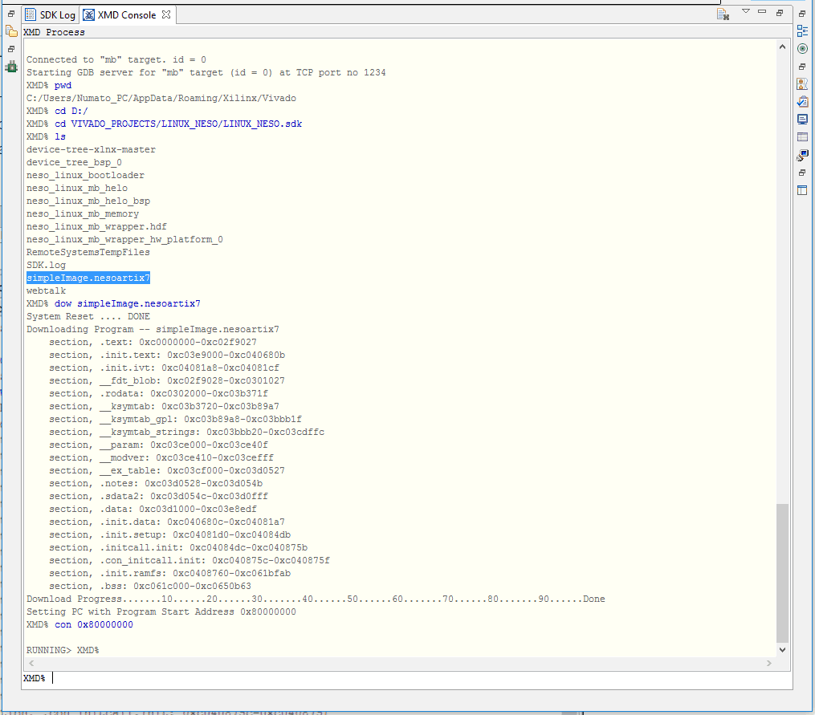Open the console View Menu dropdown triangle
The width and height of the screenshot is (815, 715).
pyautogui.click(x=745, y=12)
